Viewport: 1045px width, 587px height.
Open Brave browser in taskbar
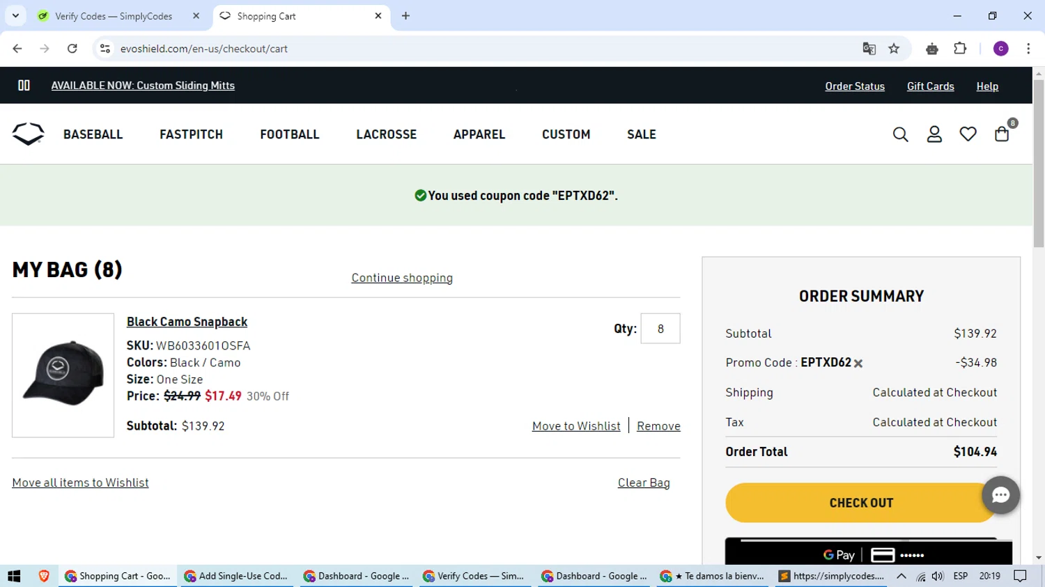click(43, 576)
